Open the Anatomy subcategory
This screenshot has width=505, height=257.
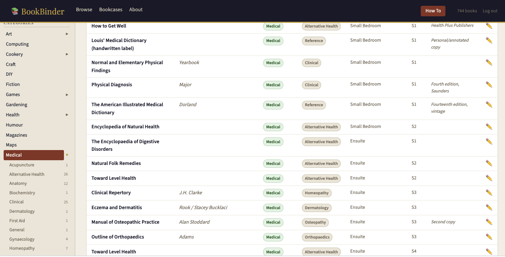[18, 183]
